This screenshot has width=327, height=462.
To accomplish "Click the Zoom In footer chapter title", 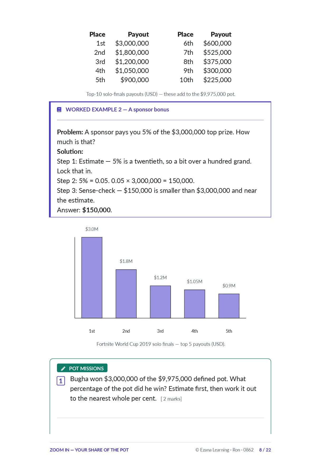I will pyautogui.click(x=89, y=450).
